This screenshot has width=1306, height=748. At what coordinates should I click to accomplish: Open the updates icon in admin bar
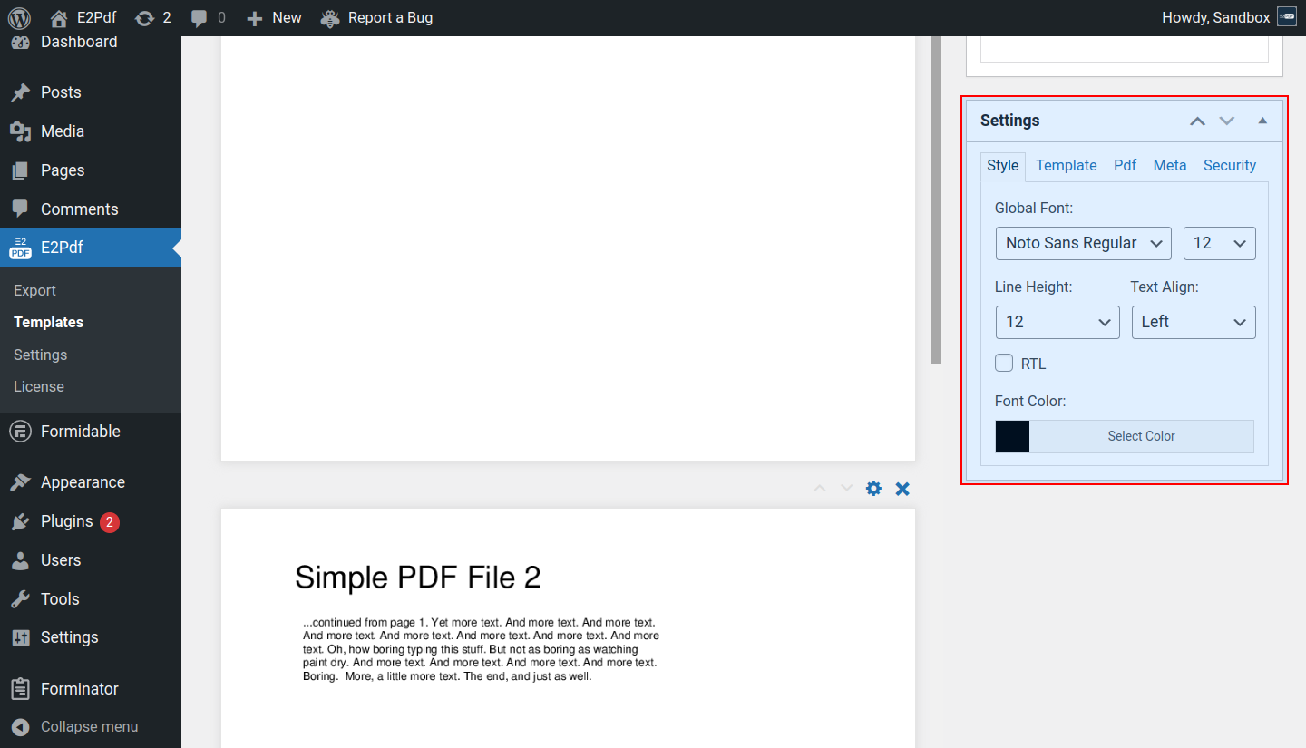pos(144,18)
